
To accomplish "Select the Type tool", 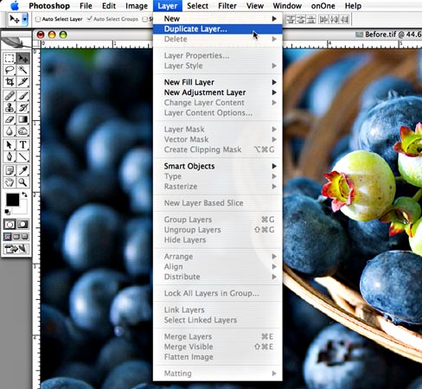I will coord(22,145).
